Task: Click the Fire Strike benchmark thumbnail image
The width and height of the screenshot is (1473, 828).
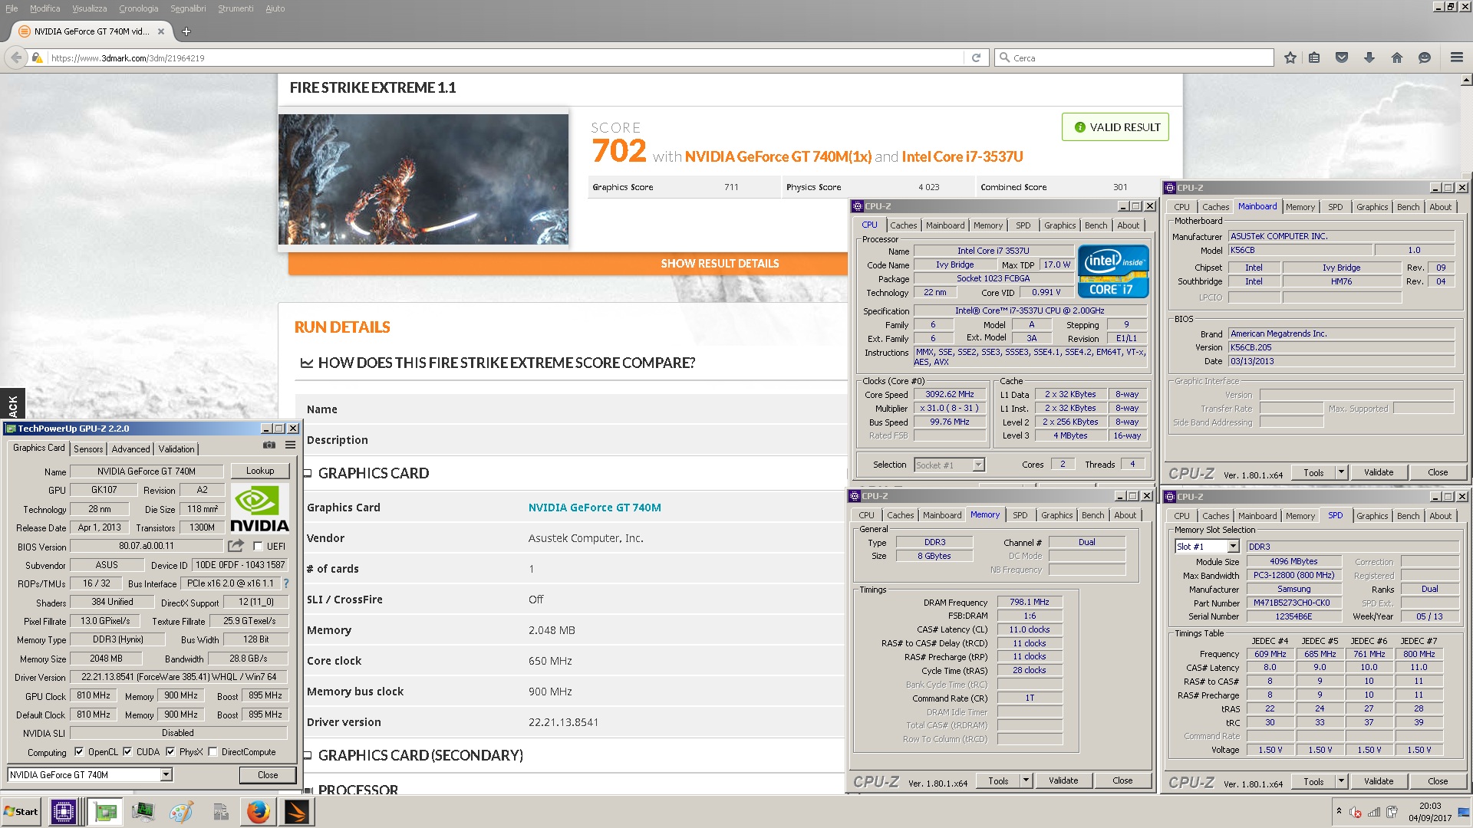Action: 423,179
